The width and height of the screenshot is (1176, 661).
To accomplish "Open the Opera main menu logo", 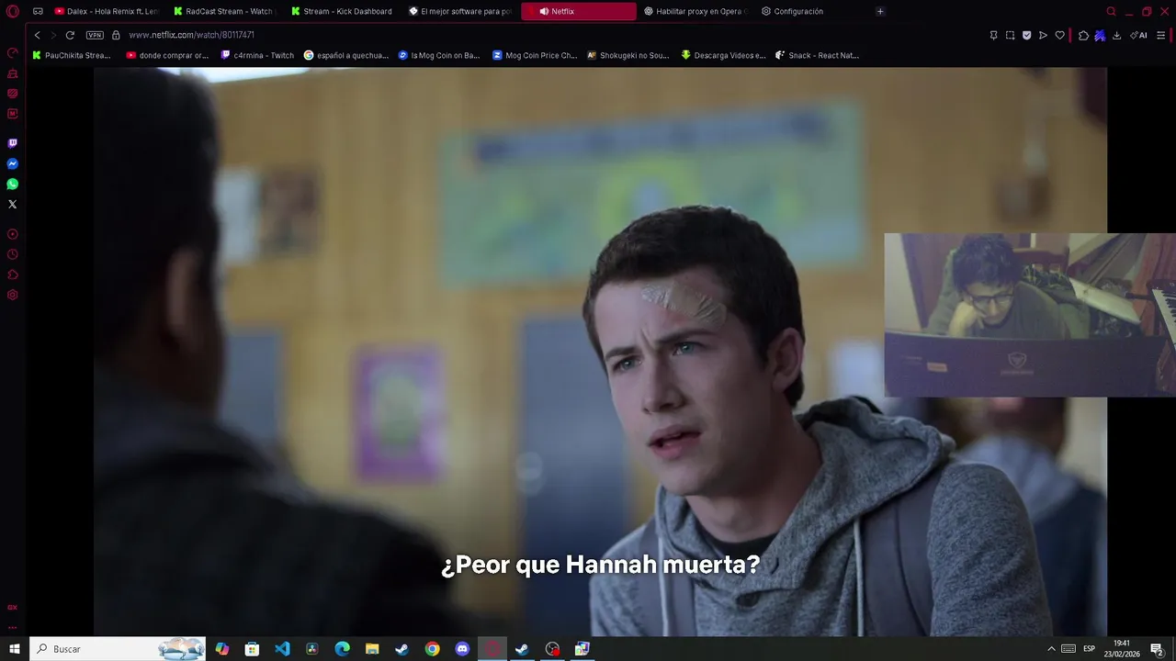I will (12, 12).
